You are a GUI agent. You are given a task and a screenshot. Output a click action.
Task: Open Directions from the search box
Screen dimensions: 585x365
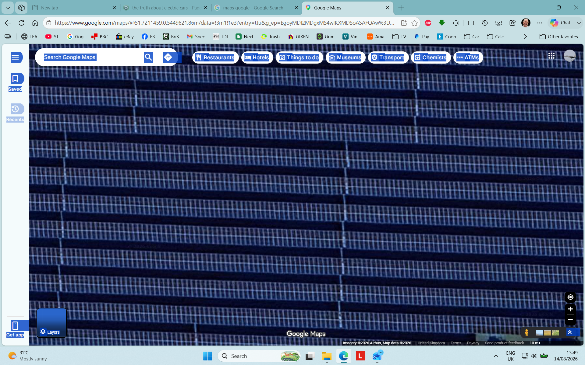pyautogui.click(x=168, y=57)
